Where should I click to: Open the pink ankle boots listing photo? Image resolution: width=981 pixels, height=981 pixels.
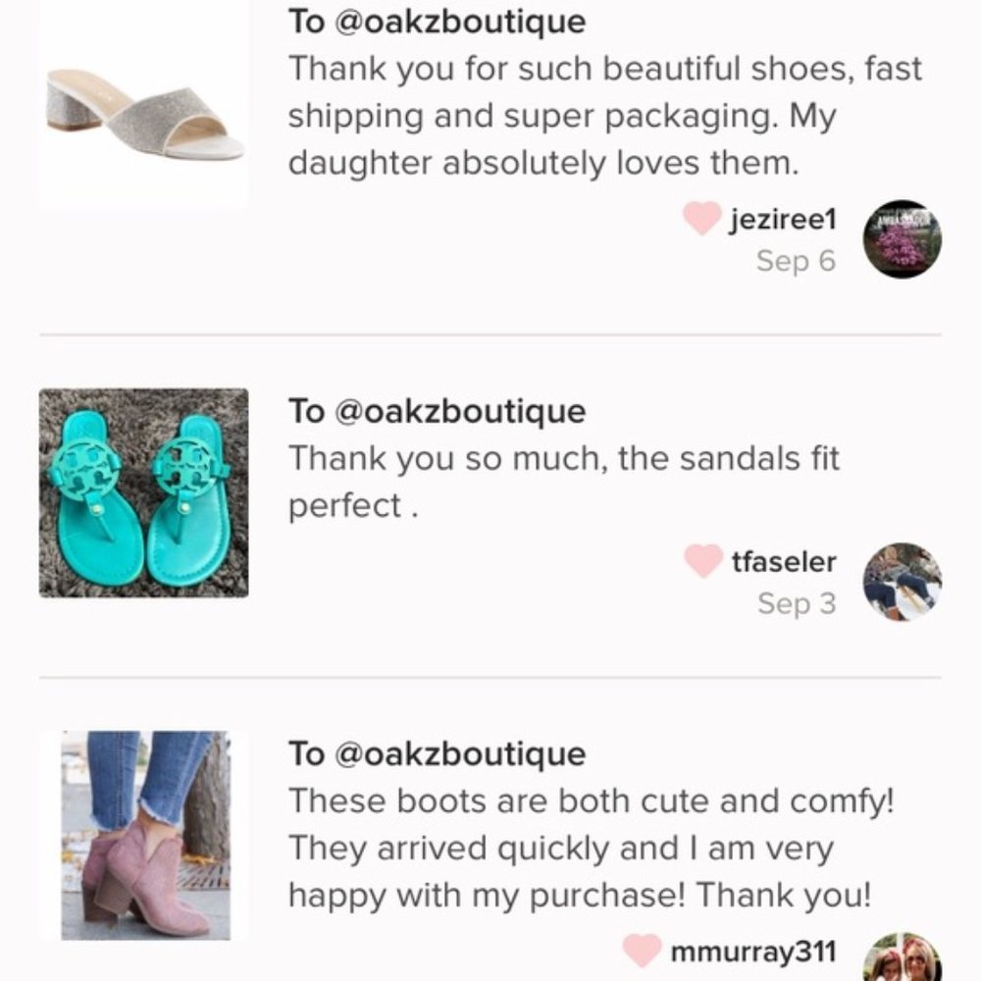tap(144, 835)
